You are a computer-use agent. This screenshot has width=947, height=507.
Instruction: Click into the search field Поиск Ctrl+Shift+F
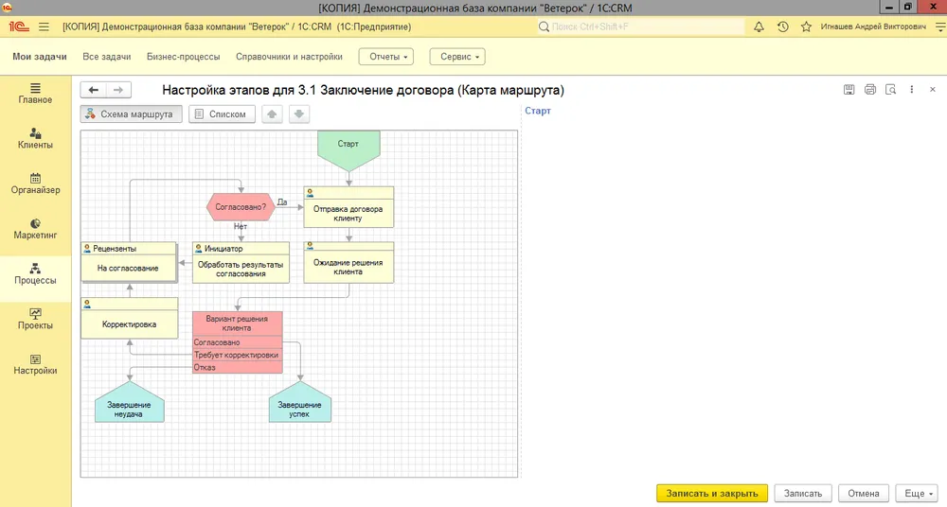[641, 26]
